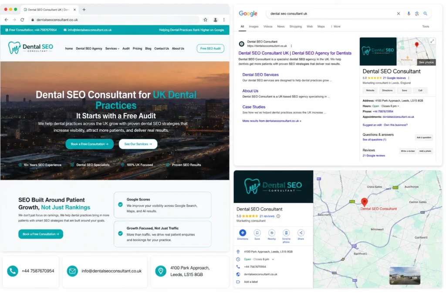Viewport: 446px width, 297px height.
Task: Open the browser three-dot menu
Action: [224, 20]
